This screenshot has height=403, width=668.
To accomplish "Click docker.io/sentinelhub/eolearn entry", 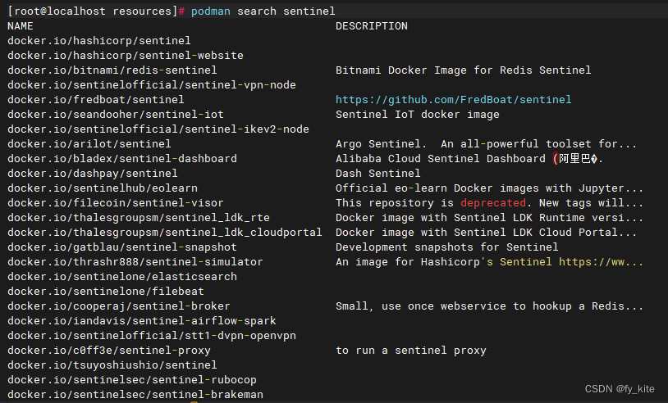I will pos(103,188).
